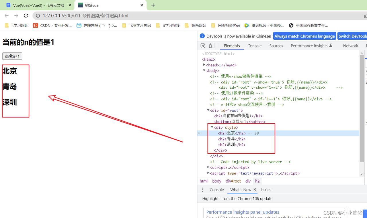Collapse the div id="root" node
The width and height of the screenshot is (367, 218).
point(208,110)
